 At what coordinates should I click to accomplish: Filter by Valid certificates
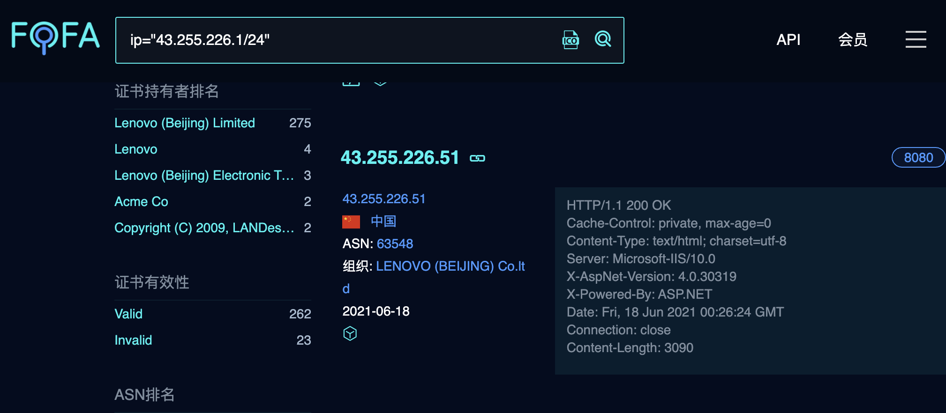(128, 314)
